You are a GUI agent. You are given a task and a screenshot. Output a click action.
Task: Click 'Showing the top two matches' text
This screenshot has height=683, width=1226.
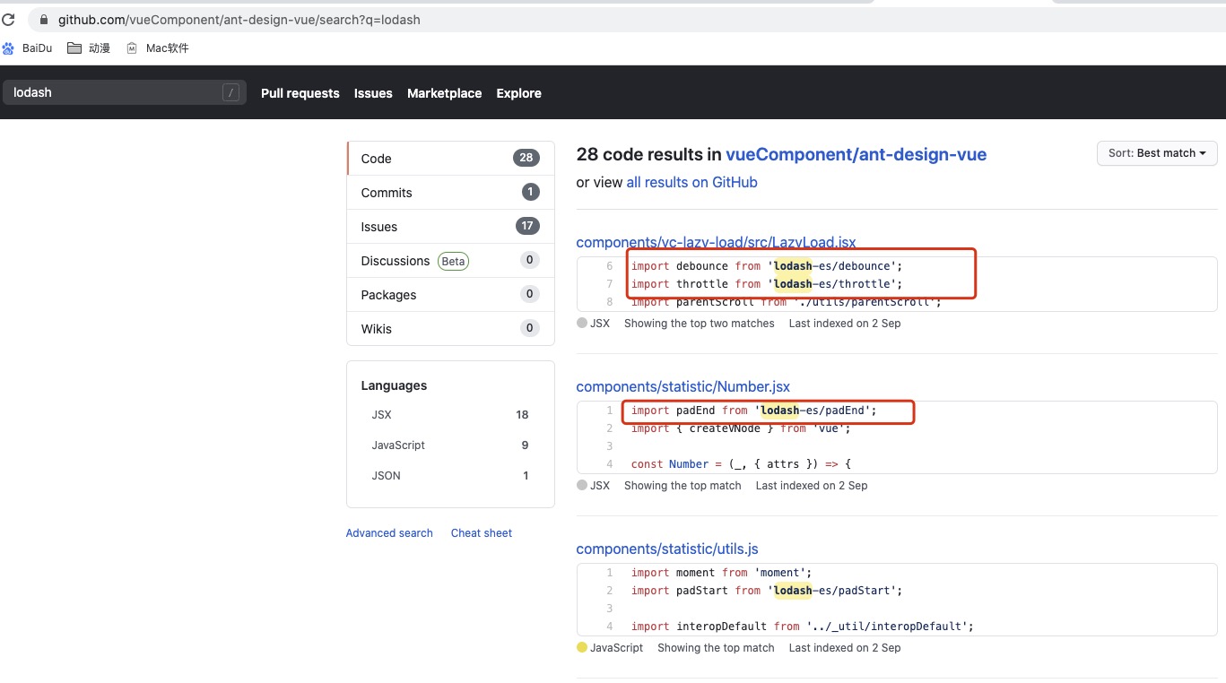[699, 324]
